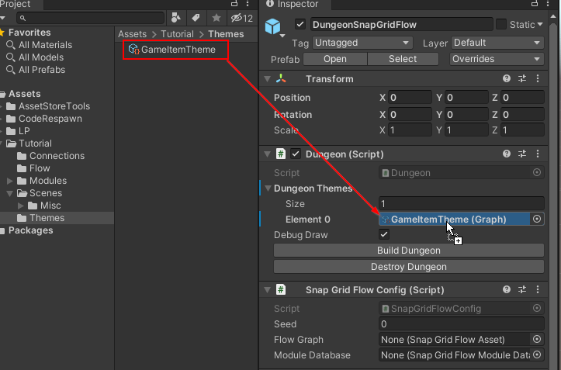561x370 pixels.
Task: Open the Dungeon script preset icon
Action: 522,154
